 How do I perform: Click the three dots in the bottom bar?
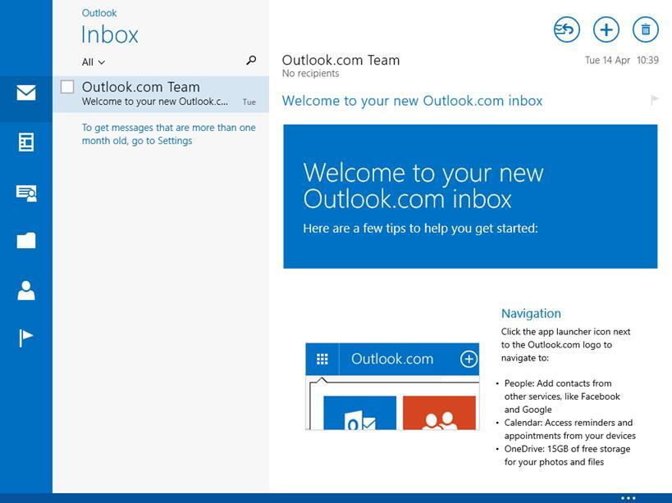[x=629, y=498]
